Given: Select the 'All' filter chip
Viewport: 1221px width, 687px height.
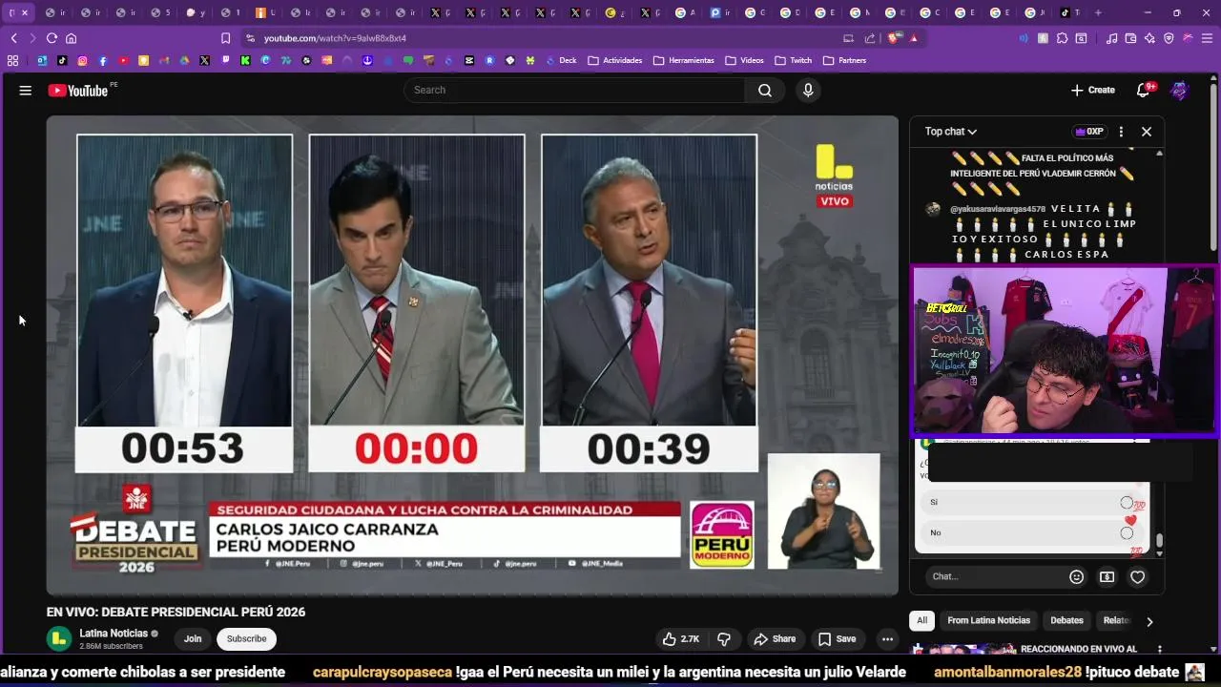Looking at the screenshot, I should click(x=921, y=620).
